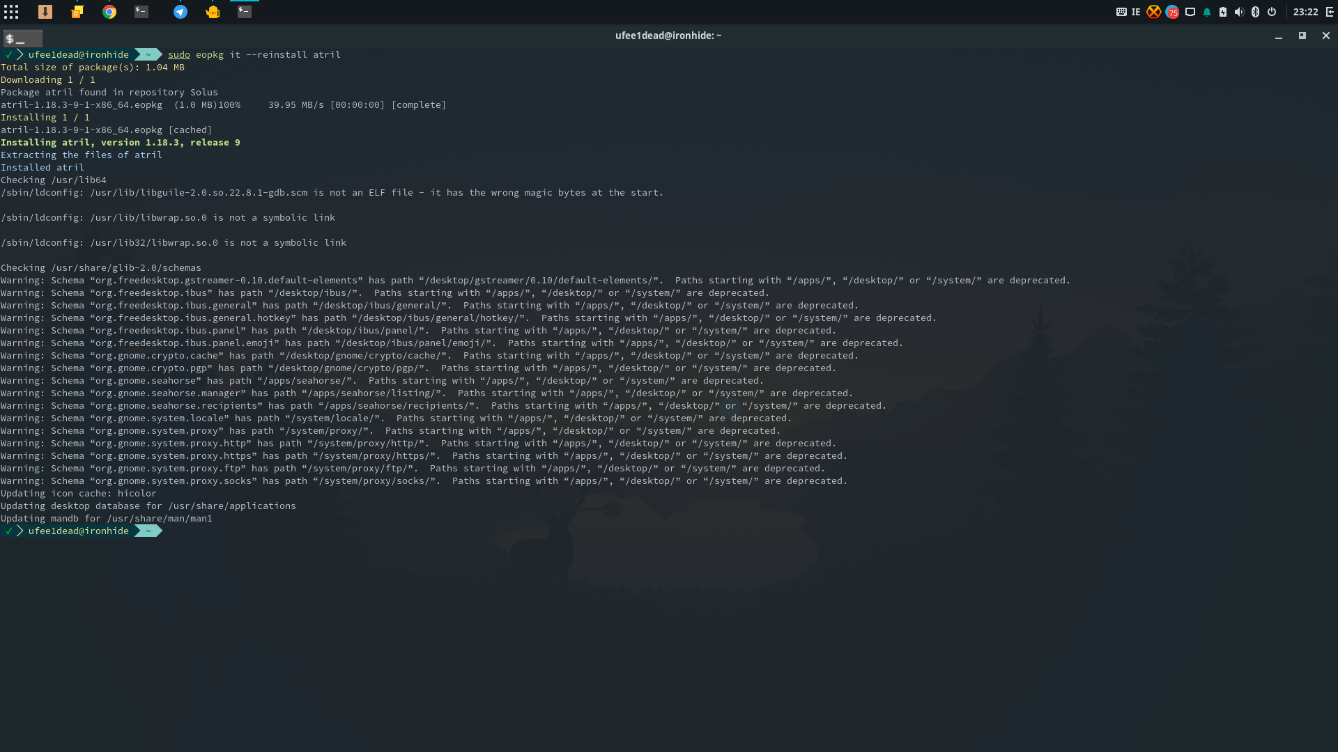
Task: Switch to the first terminal in the panel
Action: pyautogui.click(x=141, y=12)
